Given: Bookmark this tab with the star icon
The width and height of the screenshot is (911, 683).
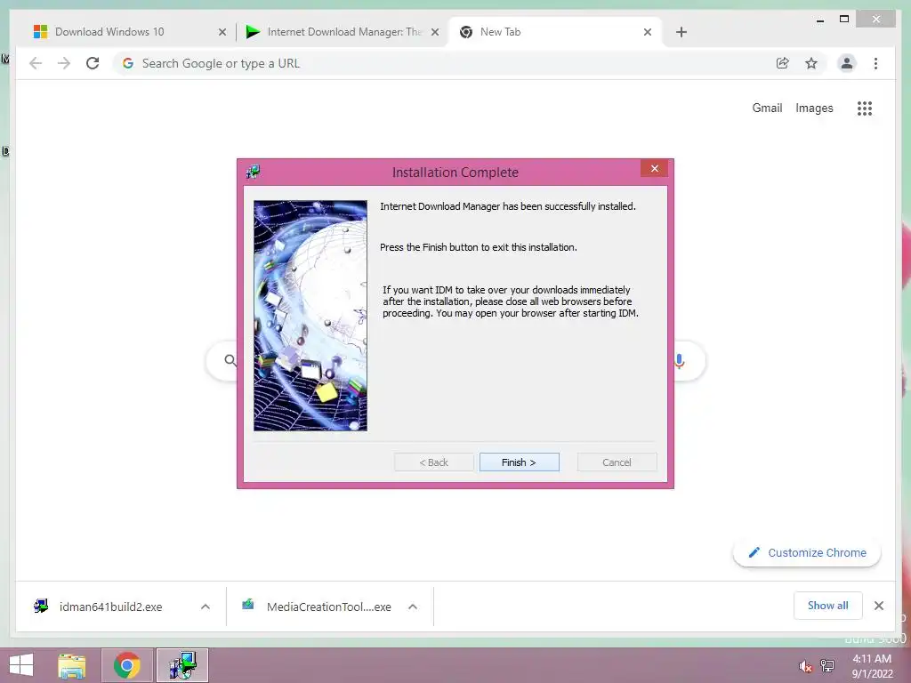Looking at the screenshot, I should point(811,63).
